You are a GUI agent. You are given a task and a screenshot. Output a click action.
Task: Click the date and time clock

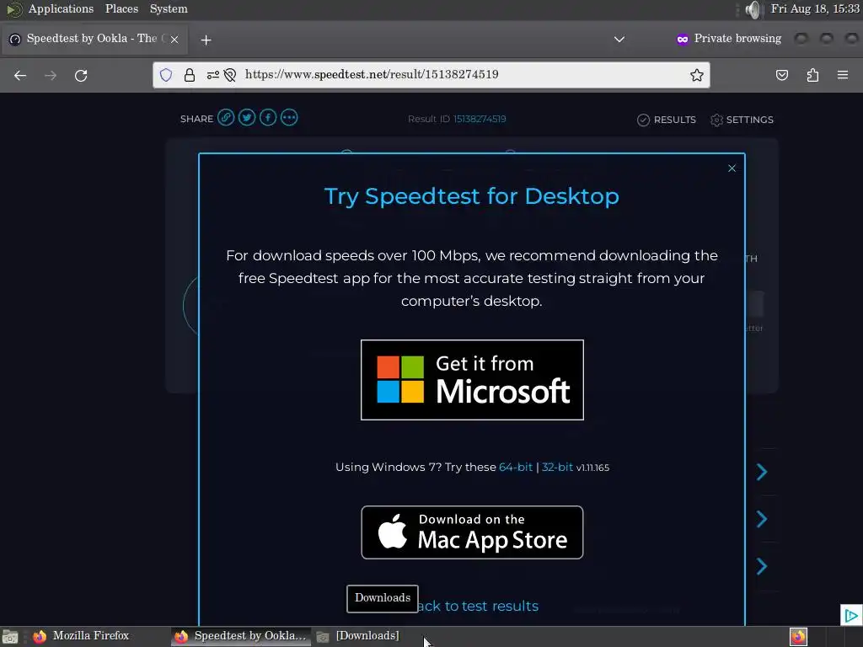815,8
